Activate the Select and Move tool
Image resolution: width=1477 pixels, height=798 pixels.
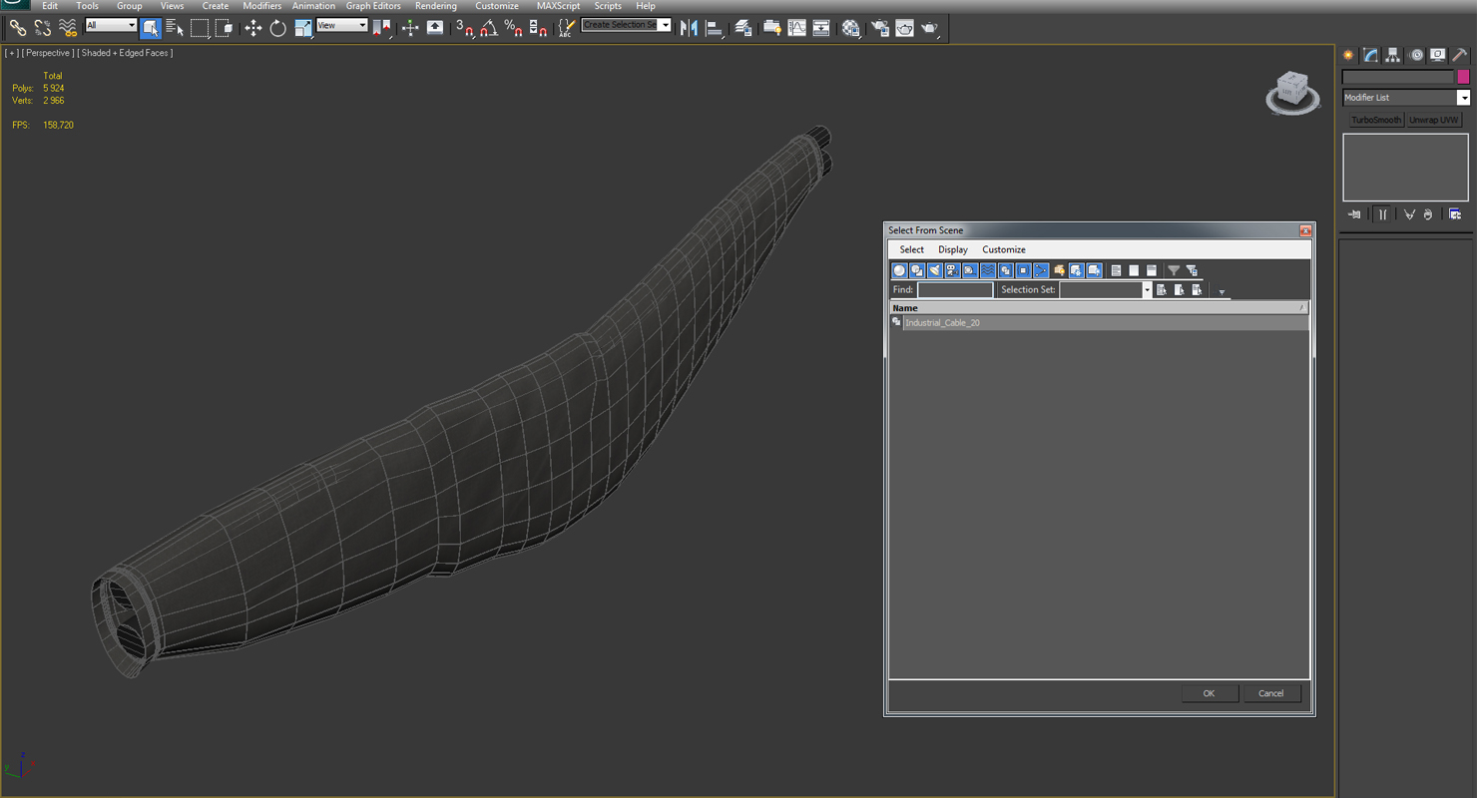pos(253,28)
